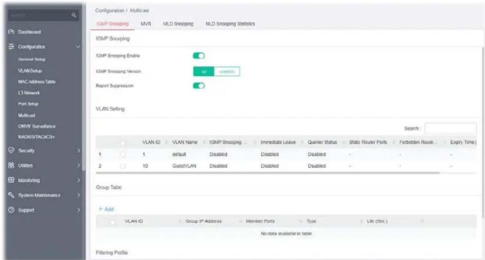Click the VLAN table horizontal scrollbar

pyautogui.click(x=268, y=173)
